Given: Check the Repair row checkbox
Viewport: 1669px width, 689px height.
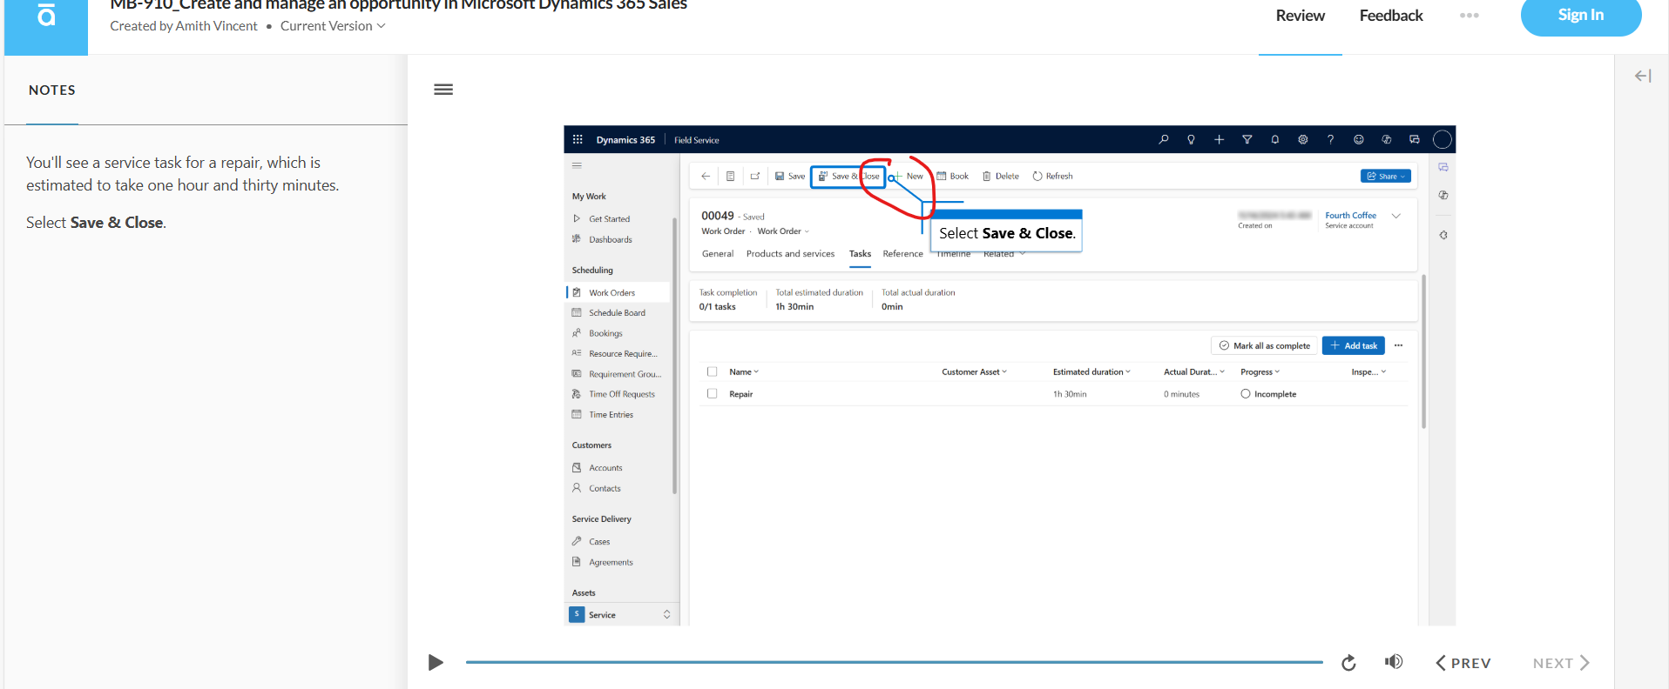Looking at the screenshot, I should (x=712, y=393).
